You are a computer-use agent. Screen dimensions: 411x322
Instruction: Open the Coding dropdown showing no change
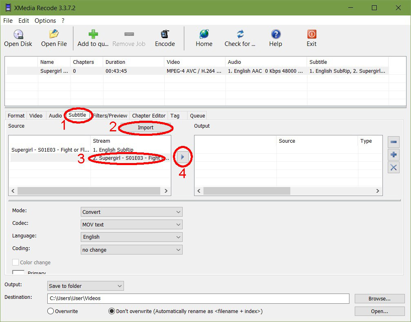coord(132,250)
